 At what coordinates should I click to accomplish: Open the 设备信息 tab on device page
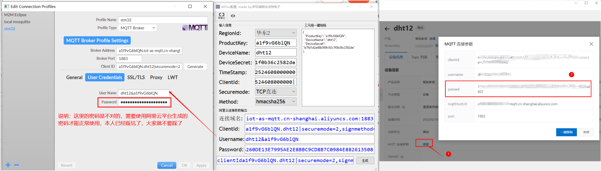point(396,57)
